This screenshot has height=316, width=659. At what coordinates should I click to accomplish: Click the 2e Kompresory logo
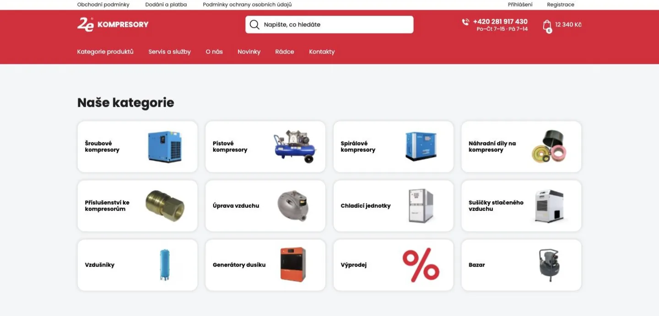113,24
